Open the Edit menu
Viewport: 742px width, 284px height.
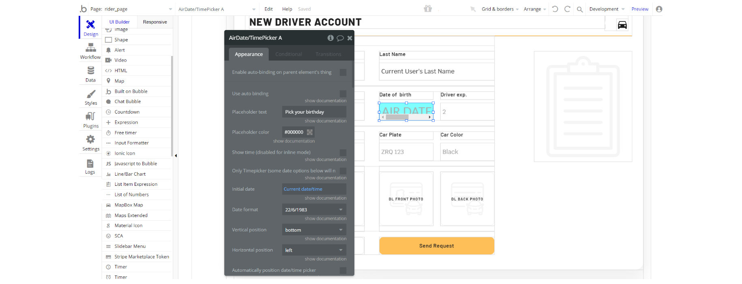point(268,9)
